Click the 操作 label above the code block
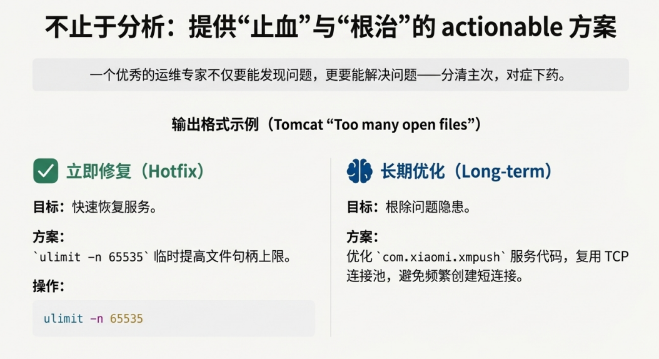The image size is (659, 359). 49,286
